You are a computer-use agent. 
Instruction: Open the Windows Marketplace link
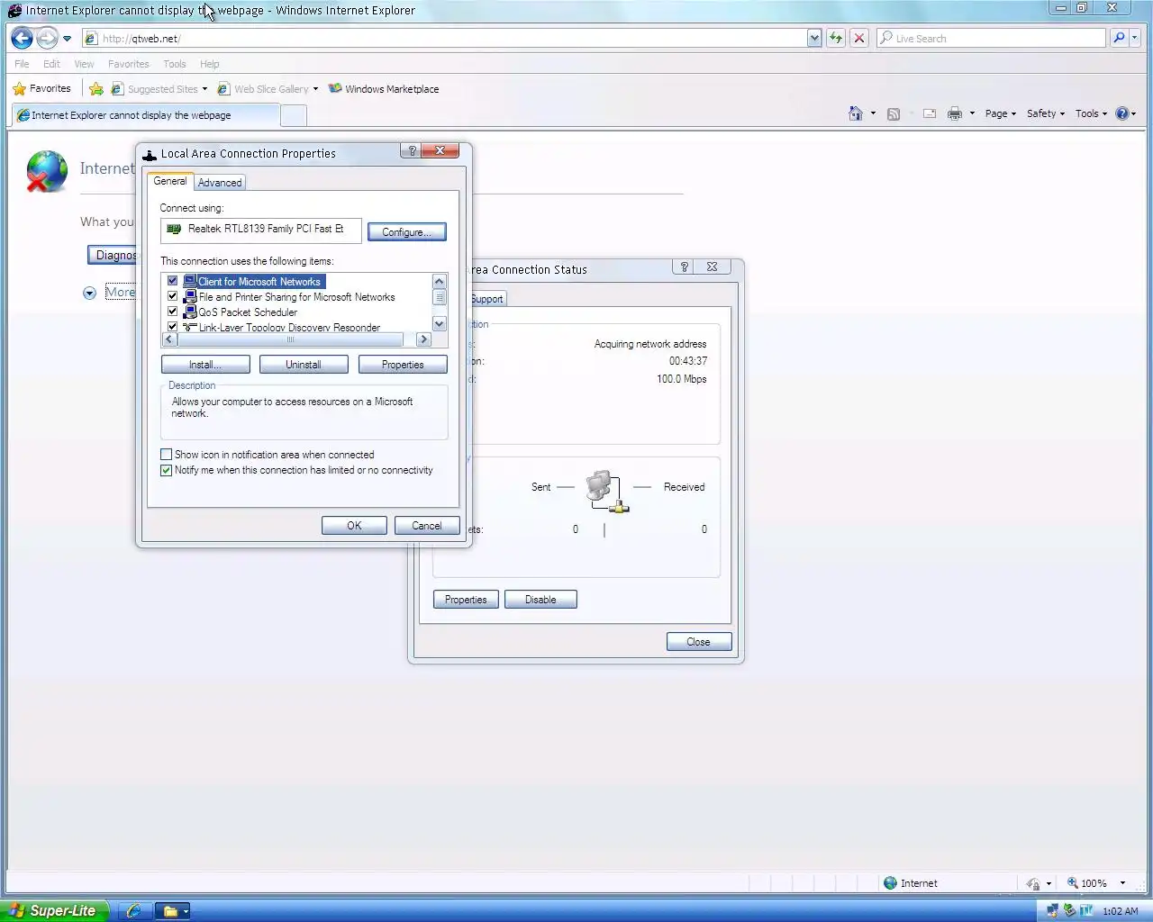click(384, 89)
